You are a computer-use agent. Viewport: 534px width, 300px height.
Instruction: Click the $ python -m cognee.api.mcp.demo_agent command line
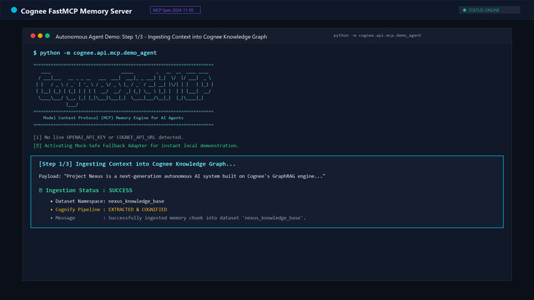coord(95,53)
